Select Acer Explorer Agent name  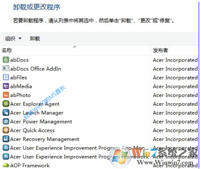35,104
